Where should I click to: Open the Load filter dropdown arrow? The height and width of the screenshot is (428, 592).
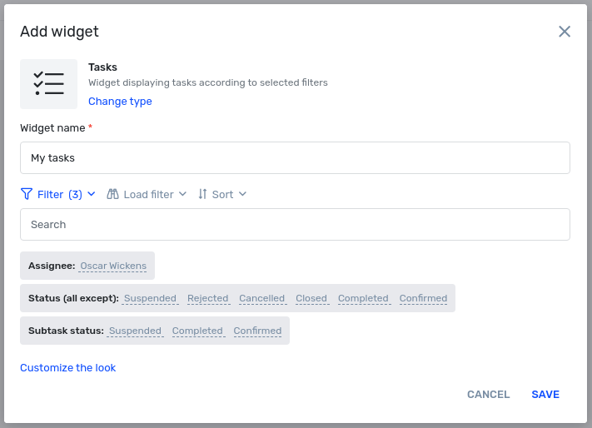click(x=182, y=194)
